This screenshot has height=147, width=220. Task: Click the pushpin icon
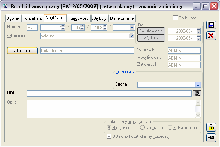click(x=211, y=138)
